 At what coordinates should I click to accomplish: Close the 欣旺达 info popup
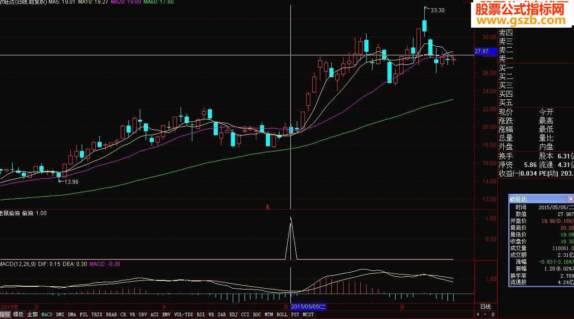571,199
